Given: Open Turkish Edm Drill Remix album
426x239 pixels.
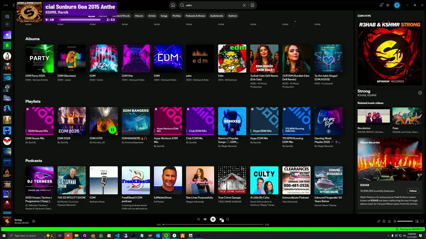Looking at the screenshot, I should [264, 66].
